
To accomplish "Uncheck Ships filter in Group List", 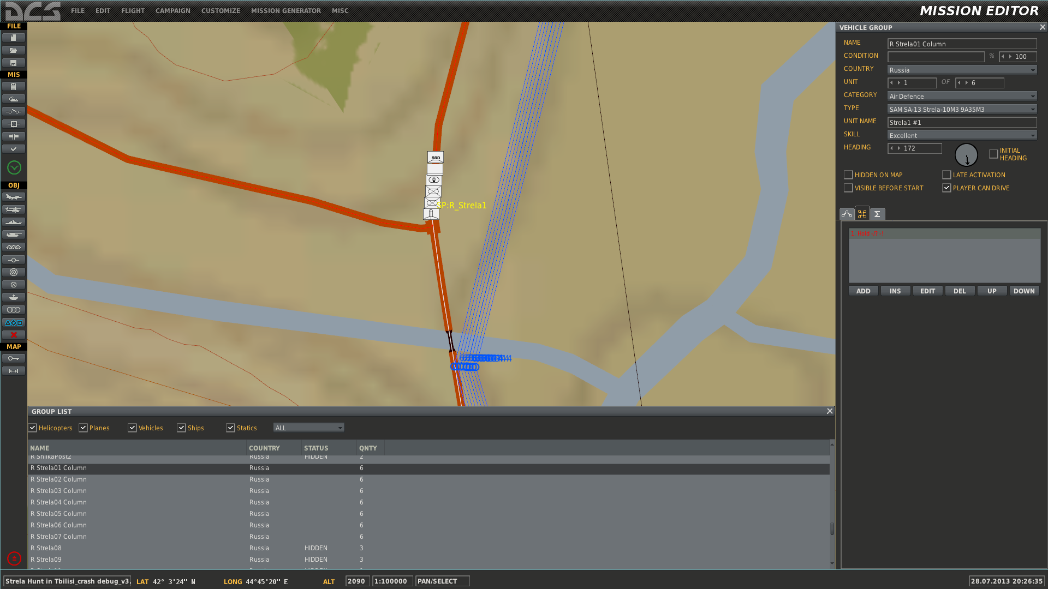I will tap(181, 428).
